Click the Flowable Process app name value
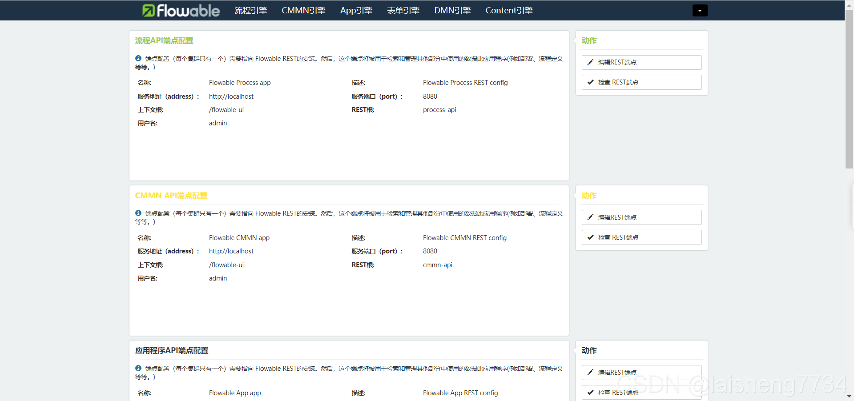 click(240, 83)
